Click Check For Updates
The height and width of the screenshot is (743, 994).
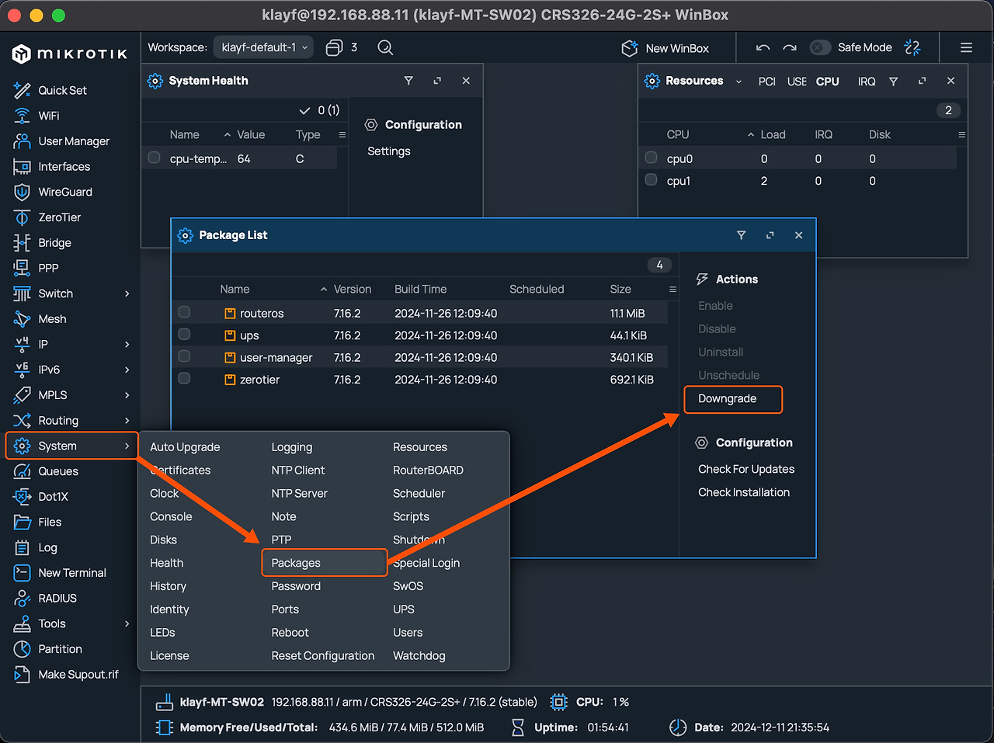(746, 469)
